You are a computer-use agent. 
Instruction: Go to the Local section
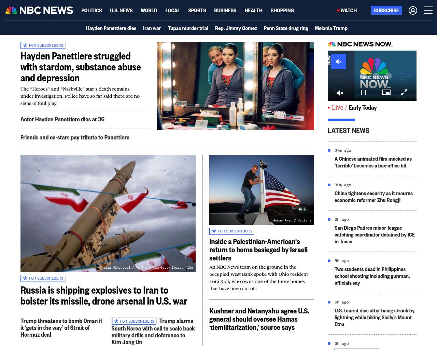click(172, 11)
